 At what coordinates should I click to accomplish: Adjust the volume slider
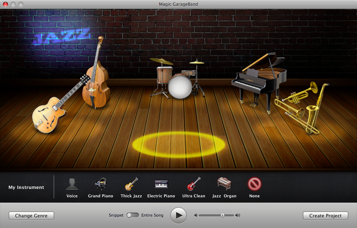coord(223,215)
